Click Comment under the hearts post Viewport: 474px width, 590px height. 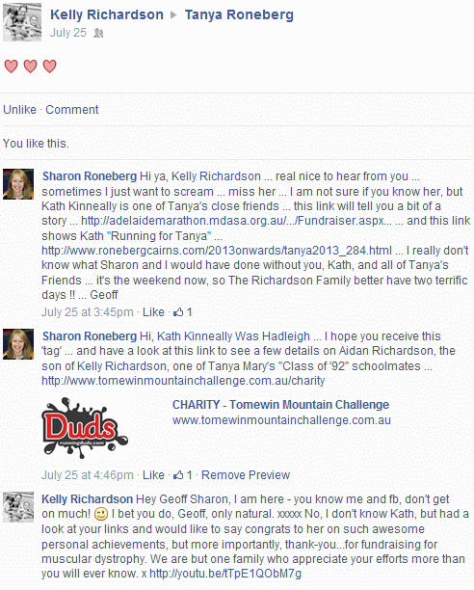tap(72, 110)
